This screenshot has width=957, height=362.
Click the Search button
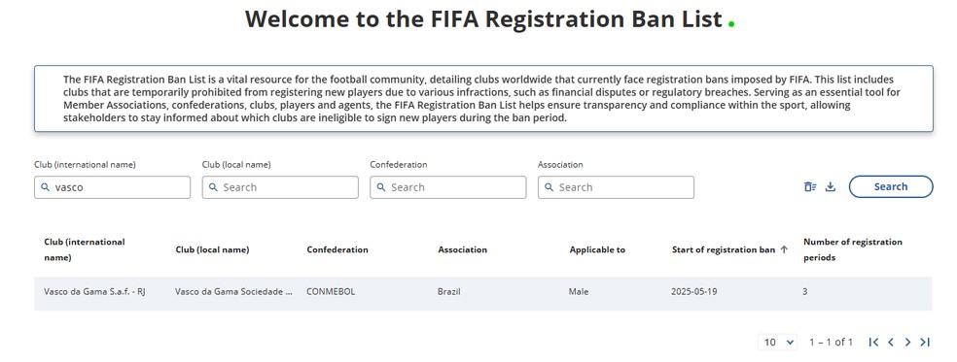point(891,186)
